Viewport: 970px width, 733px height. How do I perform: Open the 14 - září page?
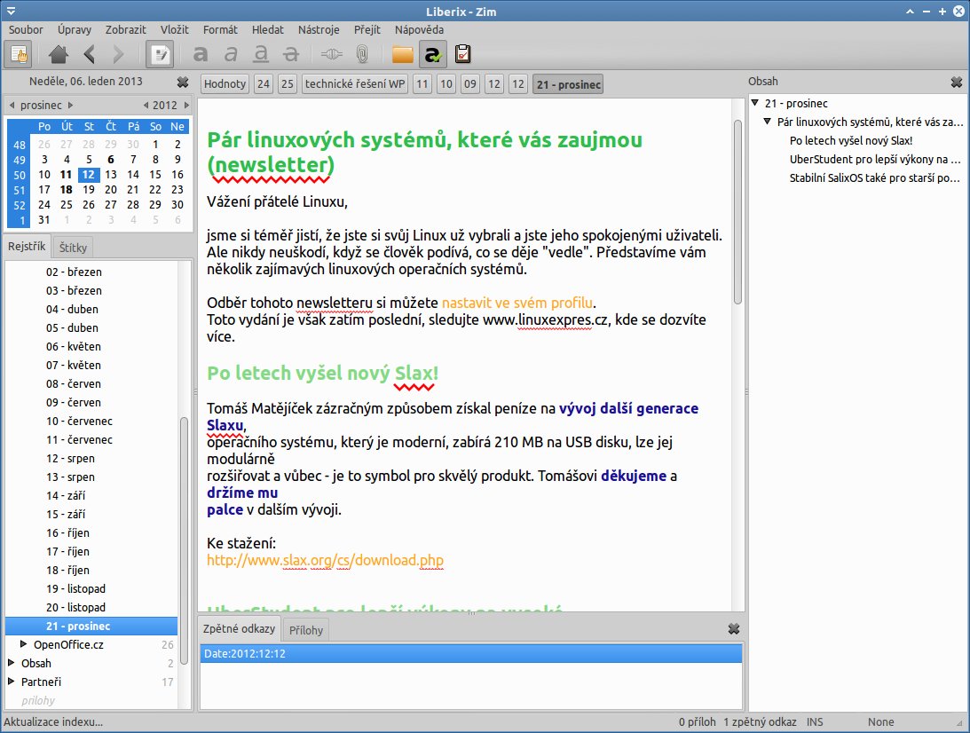[x=66, y=495]
